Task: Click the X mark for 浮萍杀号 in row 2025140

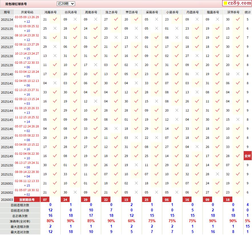Action: coord(238,74)
